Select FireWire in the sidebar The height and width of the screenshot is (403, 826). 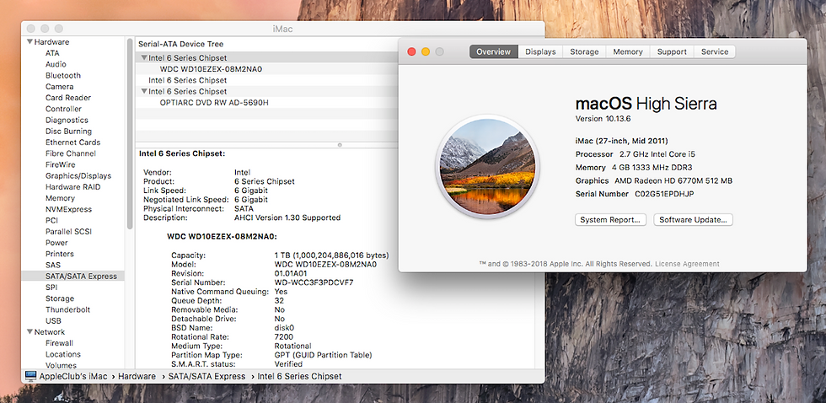click(60, 164)
